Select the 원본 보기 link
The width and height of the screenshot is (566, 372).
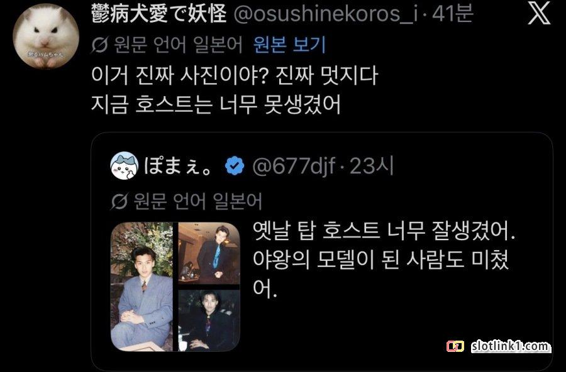[x=289, y=45]
